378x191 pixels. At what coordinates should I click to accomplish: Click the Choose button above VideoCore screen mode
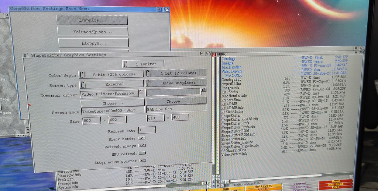point(112,103)
